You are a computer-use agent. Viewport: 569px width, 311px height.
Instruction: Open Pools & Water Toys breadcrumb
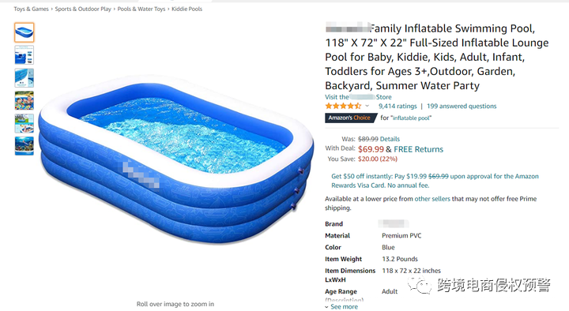click(x=141, y=9)
